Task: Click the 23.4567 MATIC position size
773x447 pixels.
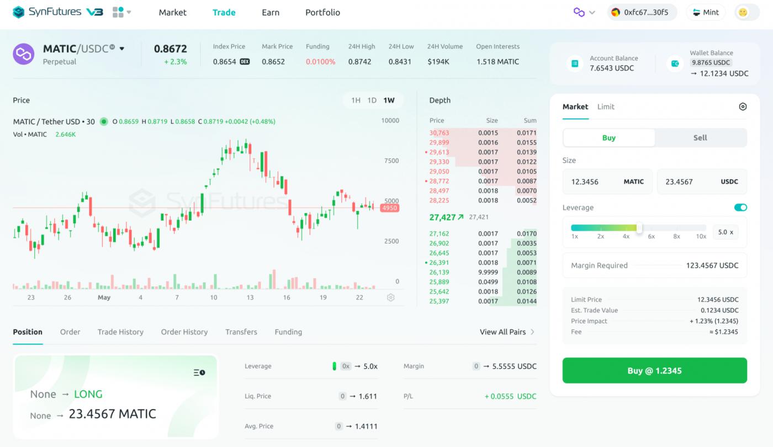Action: click(112, 414)
